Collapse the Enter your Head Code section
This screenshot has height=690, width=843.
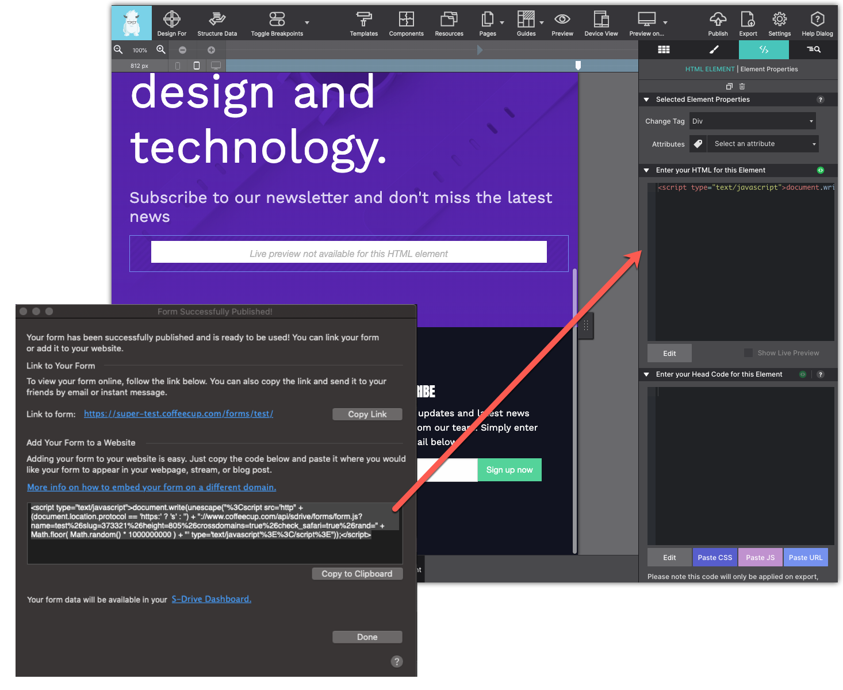click(646, 374)
